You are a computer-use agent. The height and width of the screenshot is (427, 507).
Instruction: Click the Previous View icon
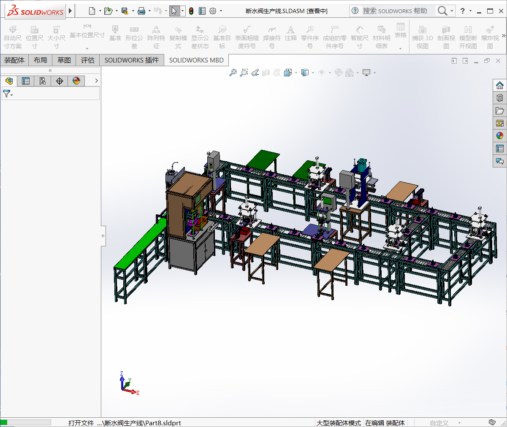pos(255,73)
